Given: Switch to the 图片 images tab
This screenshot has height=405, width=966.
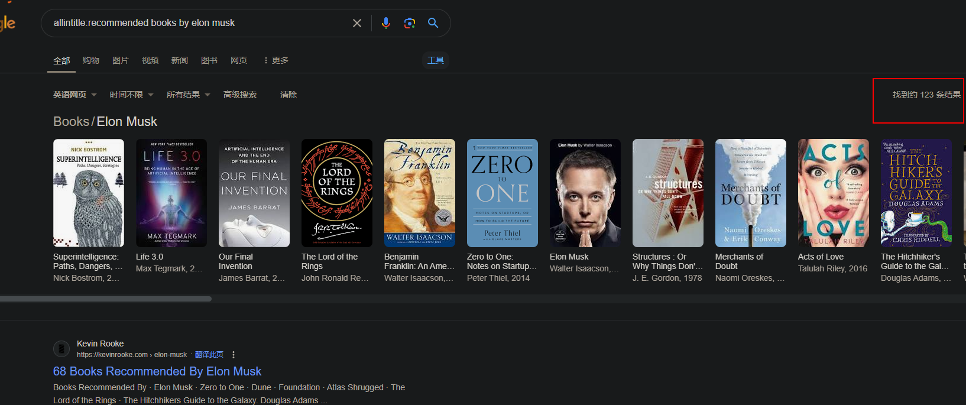Looking at the screenshot, I should [120, 60].
